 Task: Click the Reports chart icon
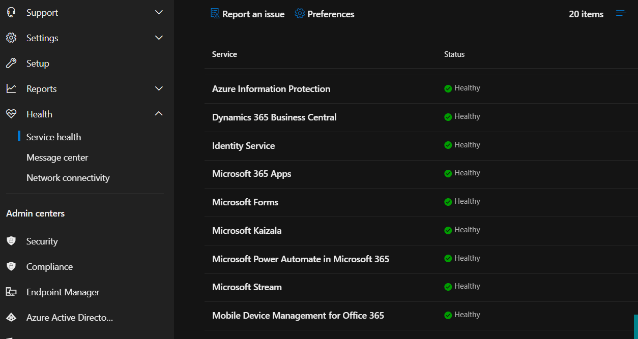[11, 88]
